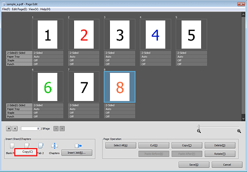247x172 pixels.
Task: Click the scrollbar down arrow
Action: pos(243,119)
